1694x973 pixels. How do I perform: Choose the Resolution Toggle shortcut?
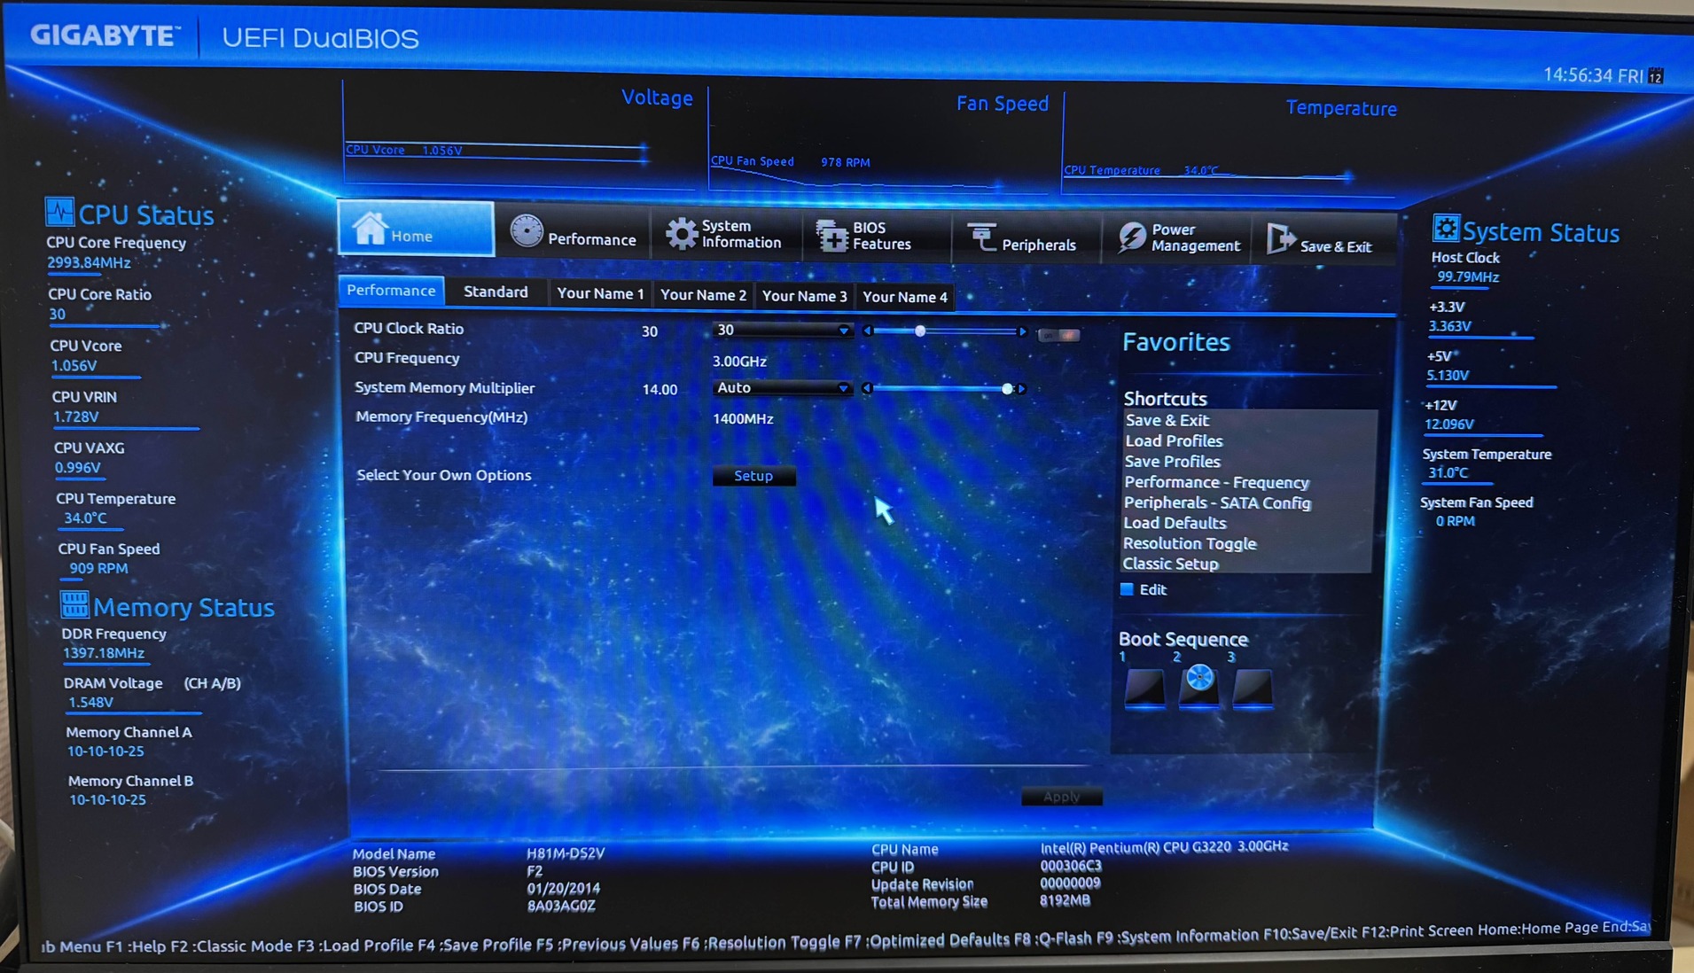[1190, 543]
